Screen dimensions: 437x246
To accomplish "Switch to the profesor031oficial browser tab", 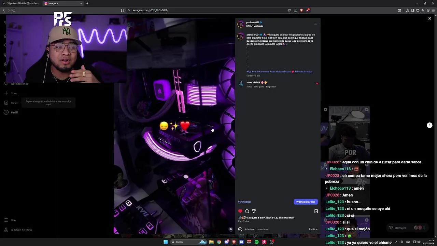I will coord(22,3).
